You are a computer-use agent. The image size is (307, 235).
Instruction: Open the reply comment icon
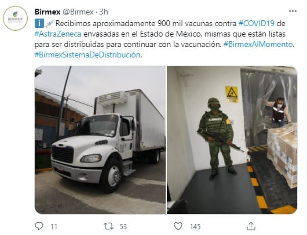click(39, 226)
